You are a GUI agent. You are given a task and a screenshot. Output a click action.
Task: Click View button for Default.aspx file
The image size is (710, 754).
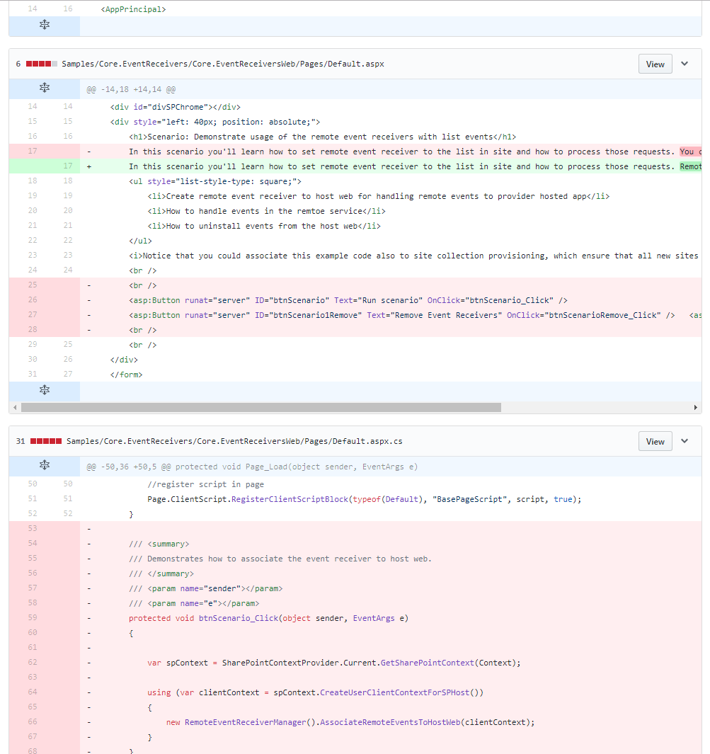[x=655, y=64]
